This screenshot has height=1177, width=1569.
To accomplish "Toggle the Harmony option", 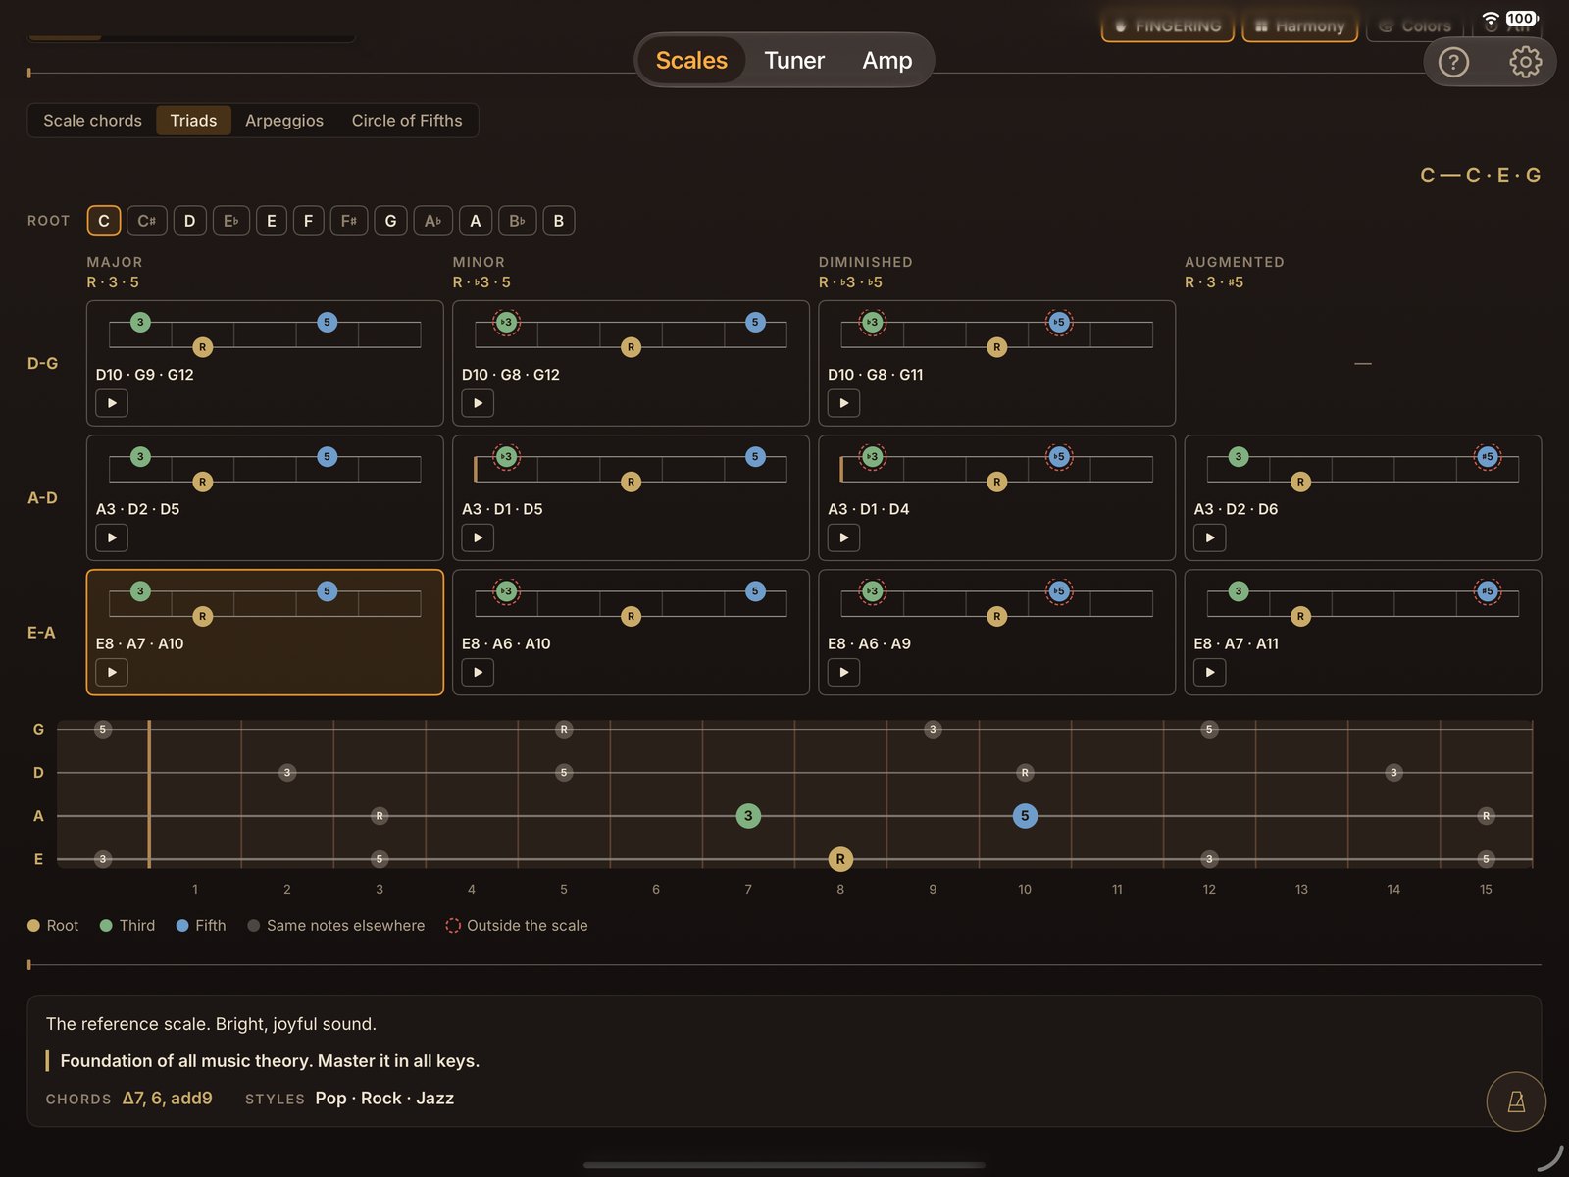I will click(x=1299, y=26).
